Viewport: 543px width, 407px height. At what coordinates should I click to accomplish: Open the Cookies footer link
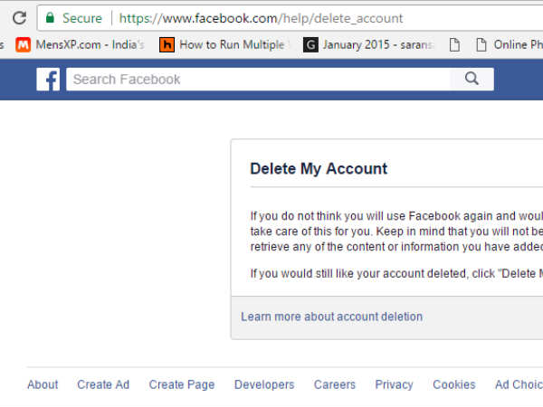453,384
